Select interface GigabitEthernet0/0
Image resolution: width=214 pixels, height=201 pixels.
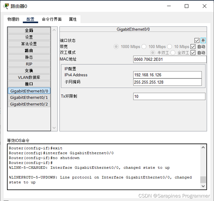(x=29, y=91)
